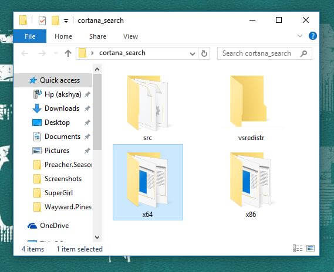
Task: Expand the ribbon with the chevron
Action: (300, 36)
